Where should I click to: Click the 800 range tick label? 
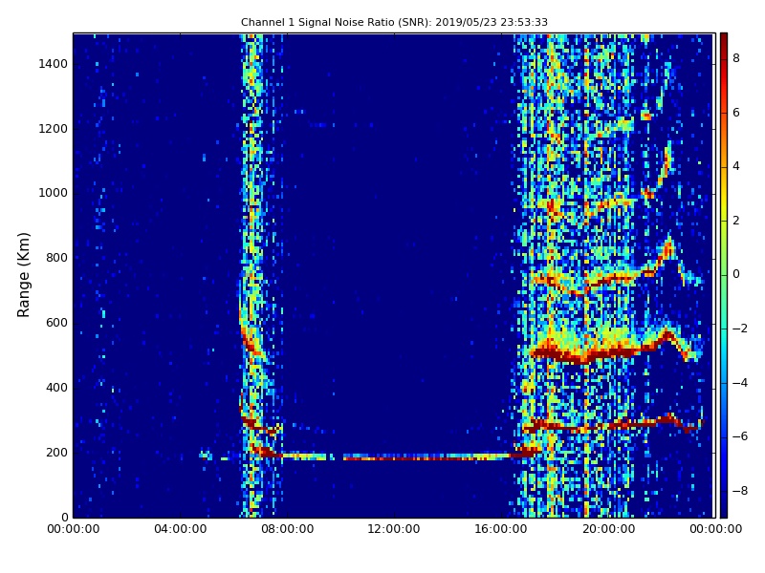pyautogui.click(x=56, y=258)
